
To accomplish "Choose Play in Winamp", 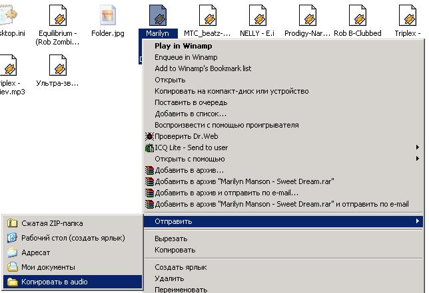I will pyautogui.click(x=283, y=46).
